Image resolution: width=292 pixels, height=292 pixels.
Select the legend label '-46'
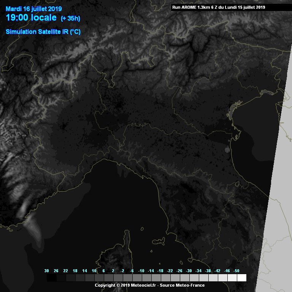click(227, 271)
